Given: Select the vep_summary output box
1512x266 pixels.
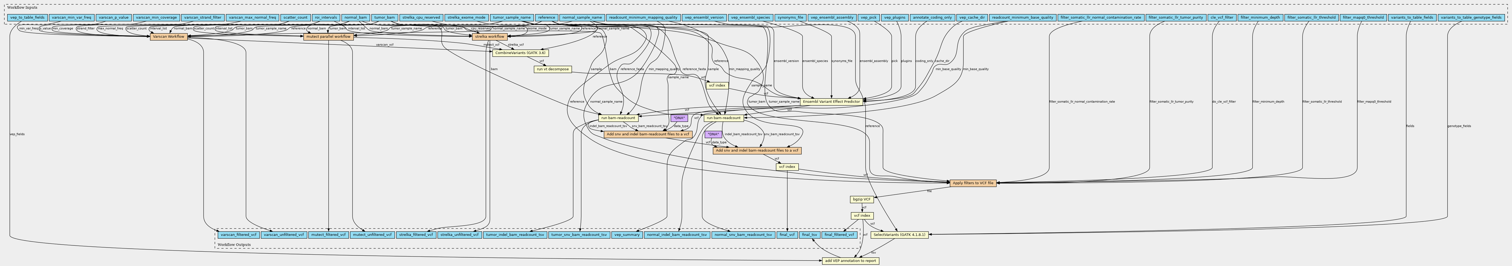Looking at the screenshot, I should [626, 234].
